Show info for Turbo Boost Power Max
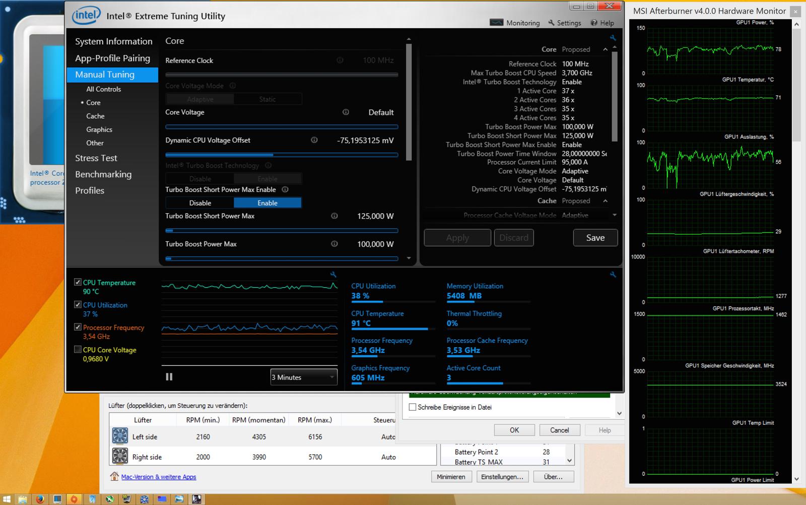This screenshot has width=806, height=505. (x=334, y=243)
